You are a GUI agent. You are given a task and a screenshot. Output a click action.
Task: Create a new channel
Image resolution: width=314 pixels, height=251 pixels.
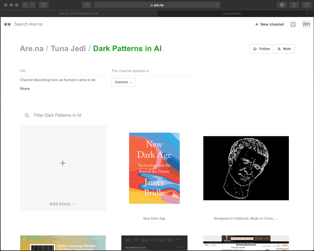click(x=270, y=24)
